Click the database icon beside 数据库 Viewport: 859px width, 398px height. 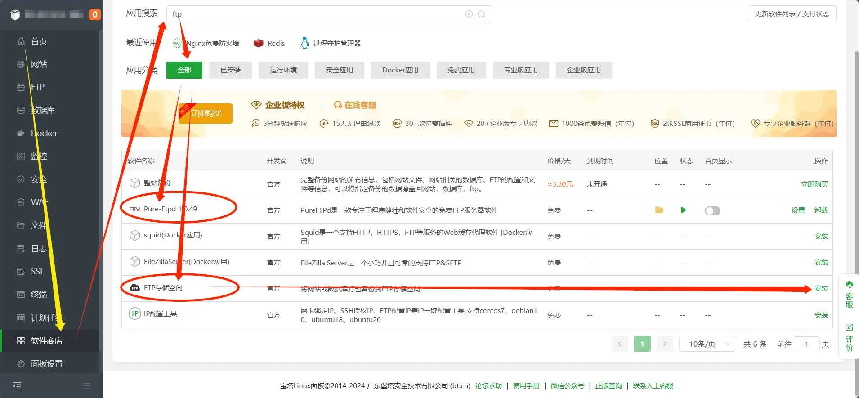tap(21, 110)
